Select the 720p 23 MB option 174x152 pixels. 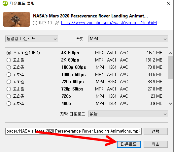click(9, 96)
